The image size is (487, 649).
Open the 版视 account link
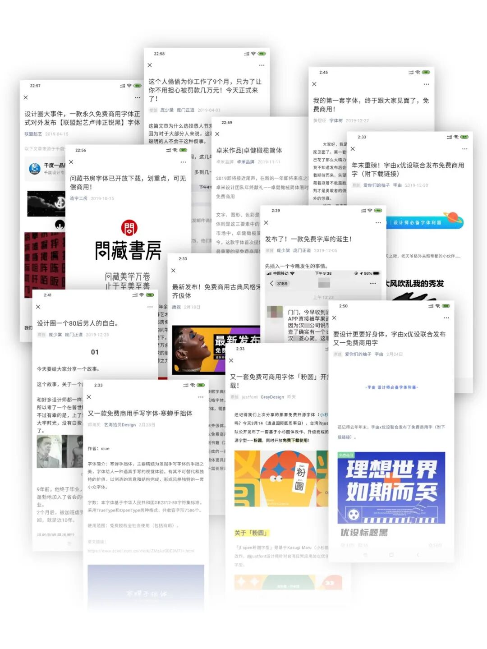(x=176, y=307)
